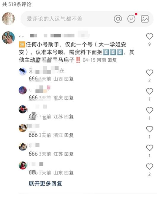The image size is (157, 197).
Task: Tap the heart beside the first 江苏 reply
Action: pyautogui.click(x=150, y=110)
